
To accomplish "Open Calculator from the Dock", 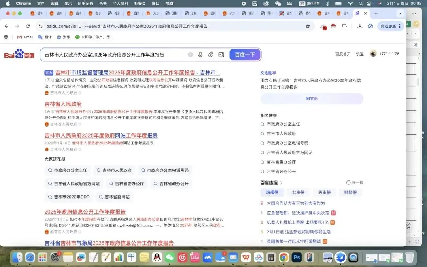I will click(271, 257).
